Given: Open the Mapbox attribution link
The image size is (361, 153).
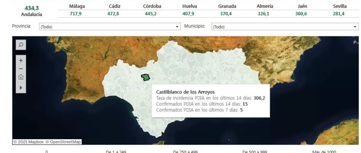Looking at the screenshot, I should (x=29, y=142).
